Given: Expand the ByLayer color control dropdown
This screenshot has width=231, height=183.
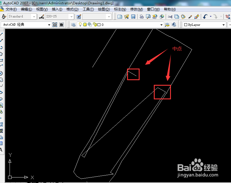Looking at the screenshot, I should click(223, 25).
